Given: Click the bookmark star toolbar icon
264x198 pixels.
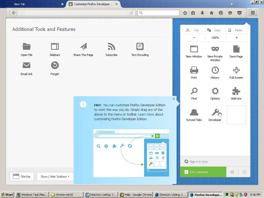Looking at the screenshot, I should [185, 13].
